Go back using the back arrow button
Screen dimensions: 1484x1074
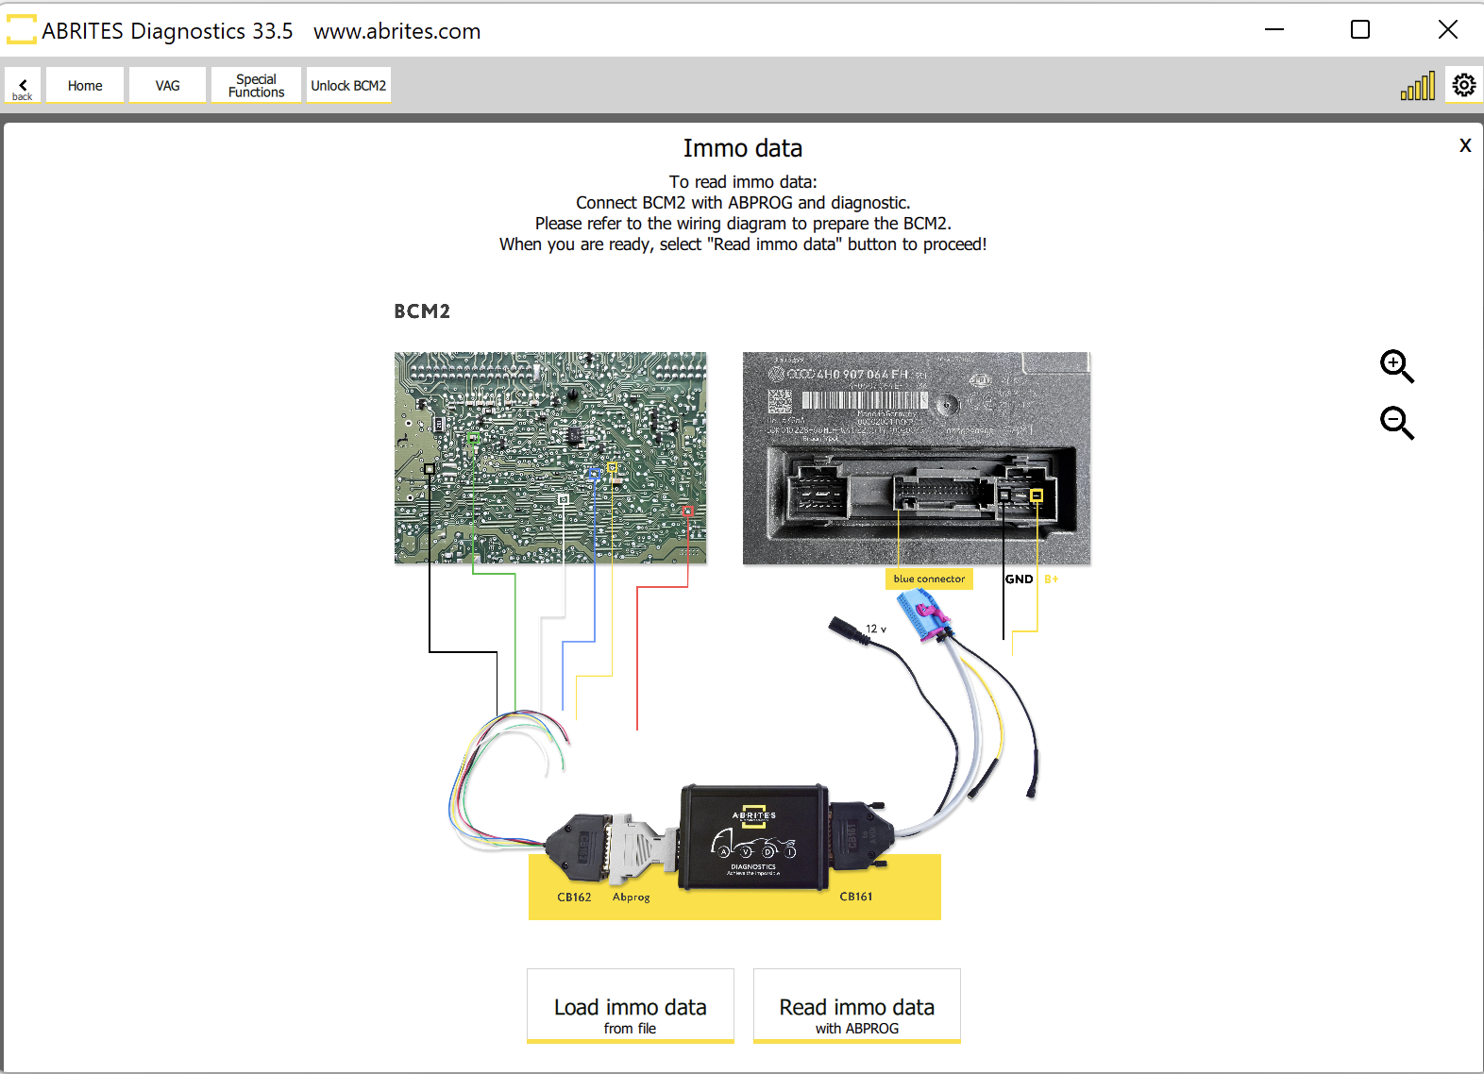[23, 85]
